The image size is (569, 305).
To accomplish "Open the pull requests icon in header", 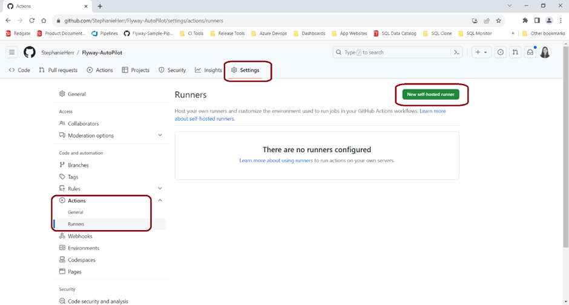I will (x=515, y=53).
